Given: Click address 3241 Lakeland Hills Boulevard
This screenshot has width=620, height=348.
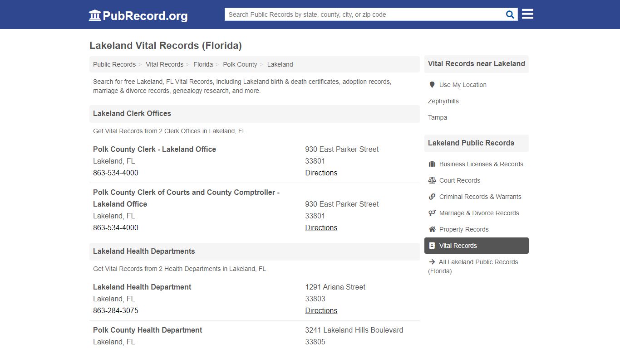Looking at the screenshot, I should pyautogui.click(x=354, y=330).
